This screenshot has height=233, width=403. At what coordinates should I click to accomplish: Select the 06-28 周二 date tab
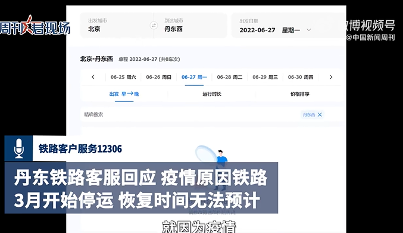click(x=230, y=77)
